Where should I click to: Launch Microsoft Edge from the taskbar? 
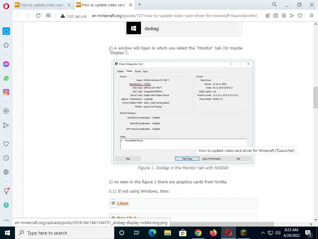152,233
